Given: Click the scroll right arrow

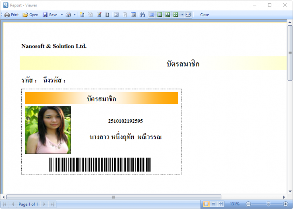Looking at the screenshot, I should (284, 197).
